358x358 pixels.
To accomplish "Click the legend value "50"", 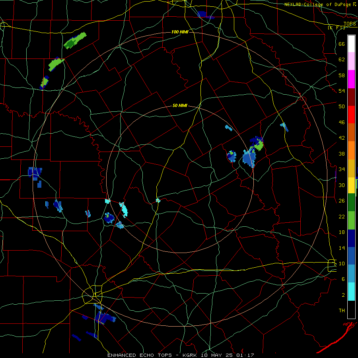I will (342, 107).
